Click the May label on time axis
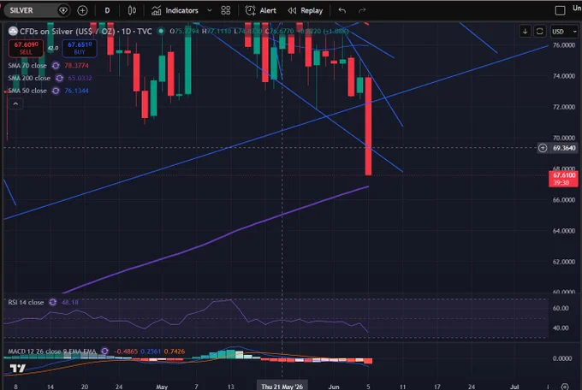This screenshot has height=390, width=582. point(162,387)
